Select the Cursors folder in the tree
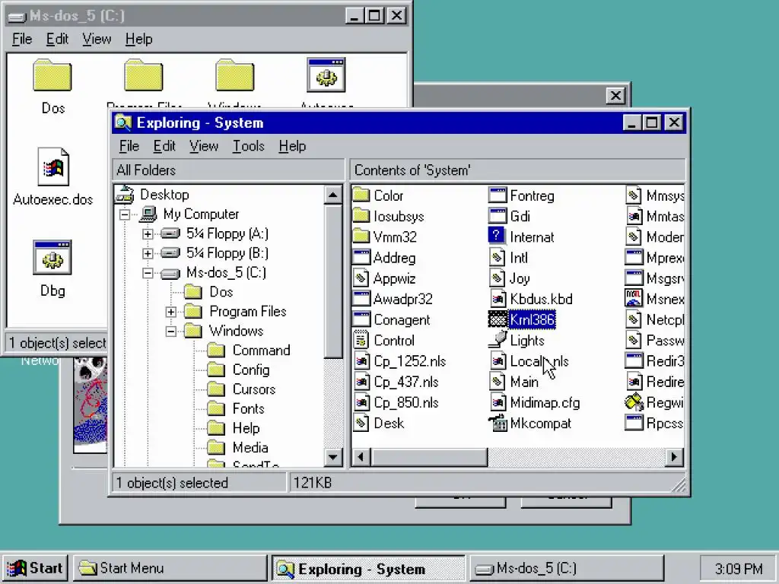This screenshot has height=584, width=779. 254,389
